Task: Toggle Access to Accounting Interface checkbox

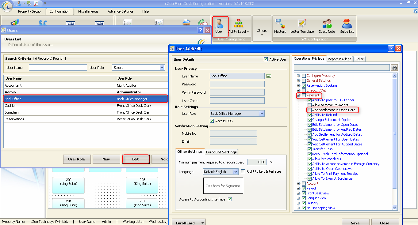Action: [x=230, y=199]
